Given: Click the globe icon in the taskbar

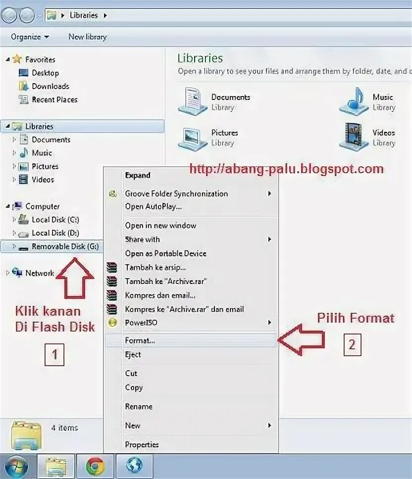Looking at the screenshot, I should tap(134, 466).
